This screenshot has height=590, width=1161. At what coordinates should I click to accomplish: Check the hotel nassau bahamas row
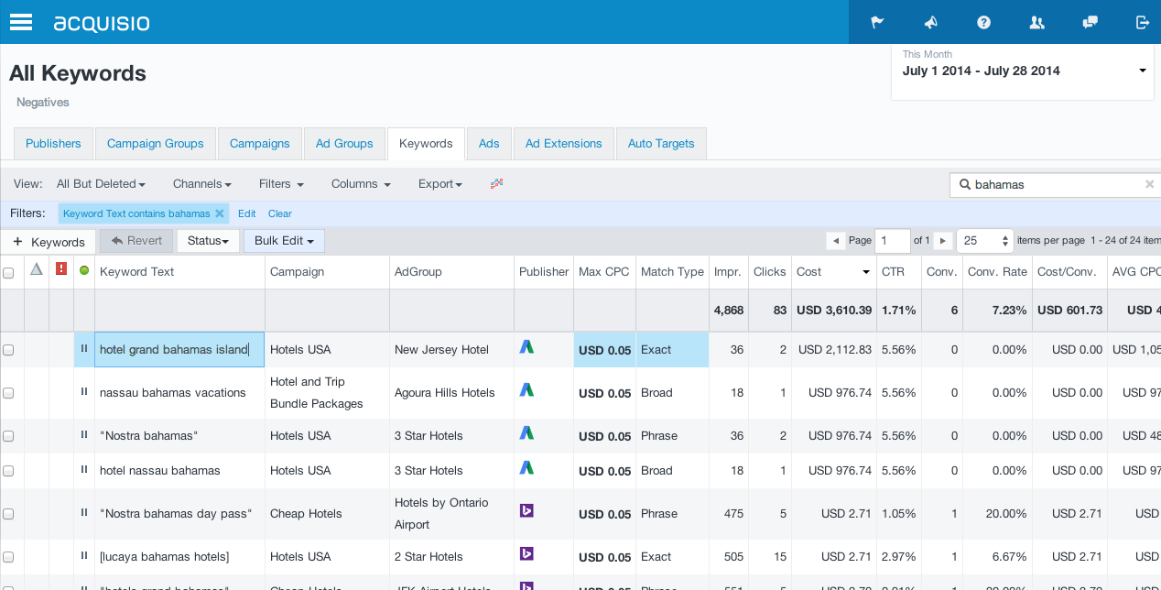(x=8, y=471)
